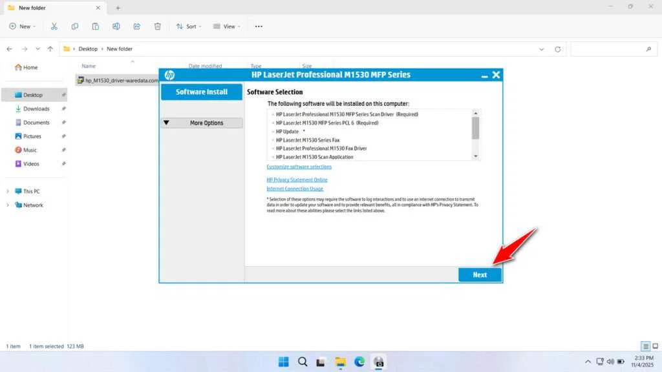Open the Sort dropdown in toolbar
662x372 pixels.
(x=188, y=26)
